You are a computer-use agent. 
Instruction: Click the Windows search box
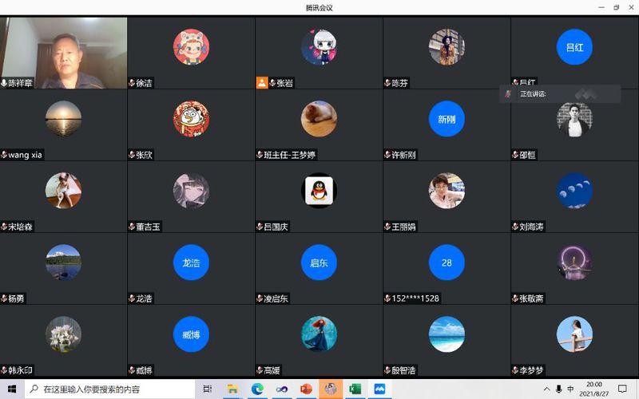point(112,389)
